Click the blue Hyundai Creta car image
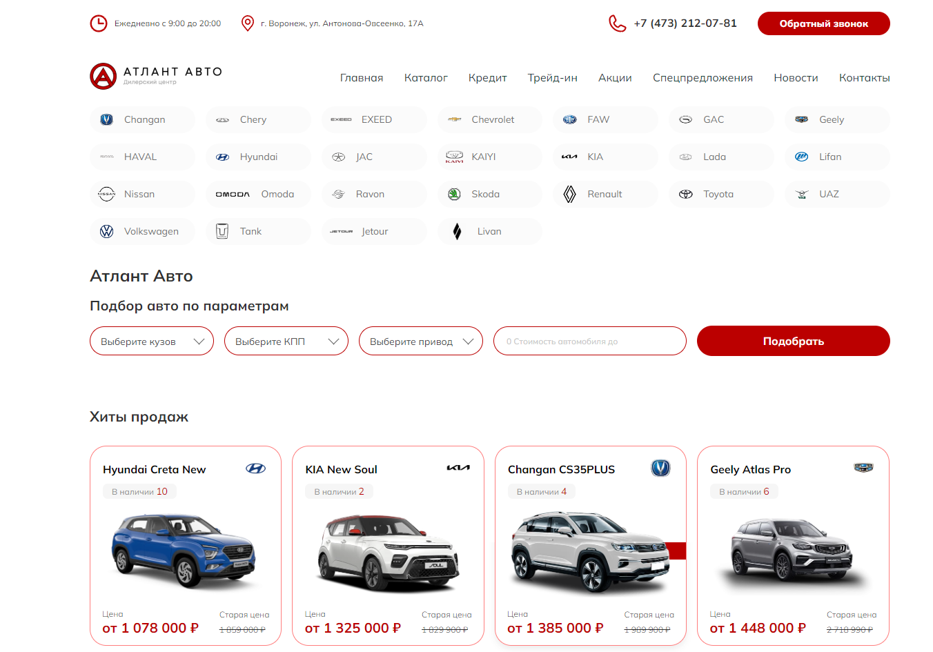The width and height of the screenshot is (933, 652). click(184, 550)
